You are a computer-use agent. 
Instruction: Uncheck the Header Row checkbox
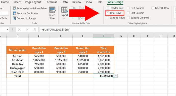(x=107, y=8)
